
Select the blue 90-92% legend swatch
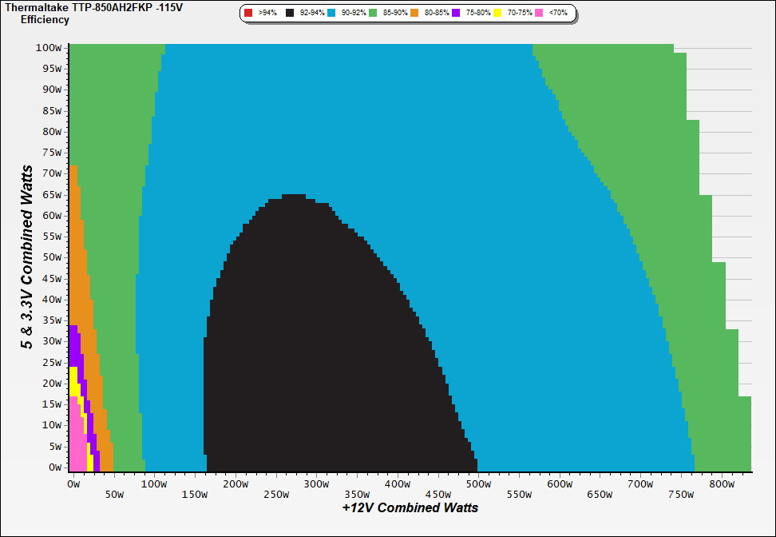tap(332, 14)
